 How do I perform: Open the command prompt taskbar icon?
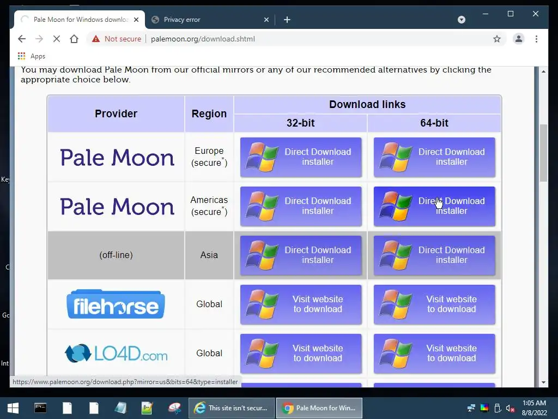coord(40,408)
